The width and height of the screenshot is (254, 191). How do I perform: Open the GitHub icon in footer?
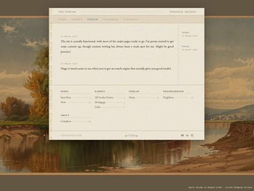tap(192, 135)
